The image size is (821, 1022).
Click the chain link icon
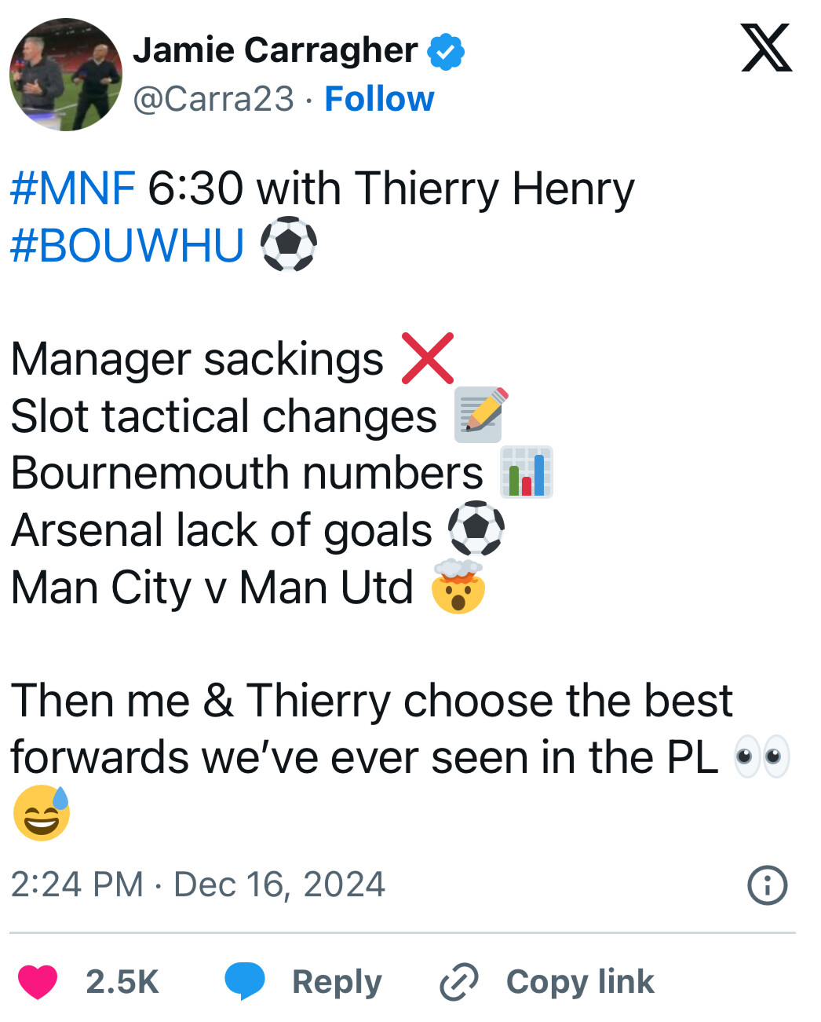[459, 982]
